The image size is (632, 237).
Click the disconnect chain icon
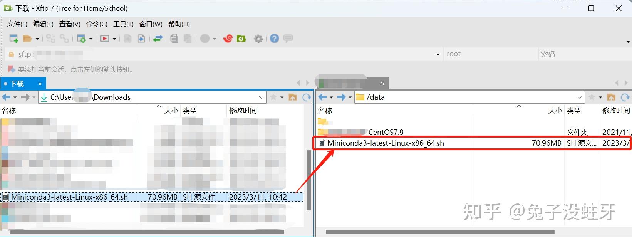(x=64, y=39)
